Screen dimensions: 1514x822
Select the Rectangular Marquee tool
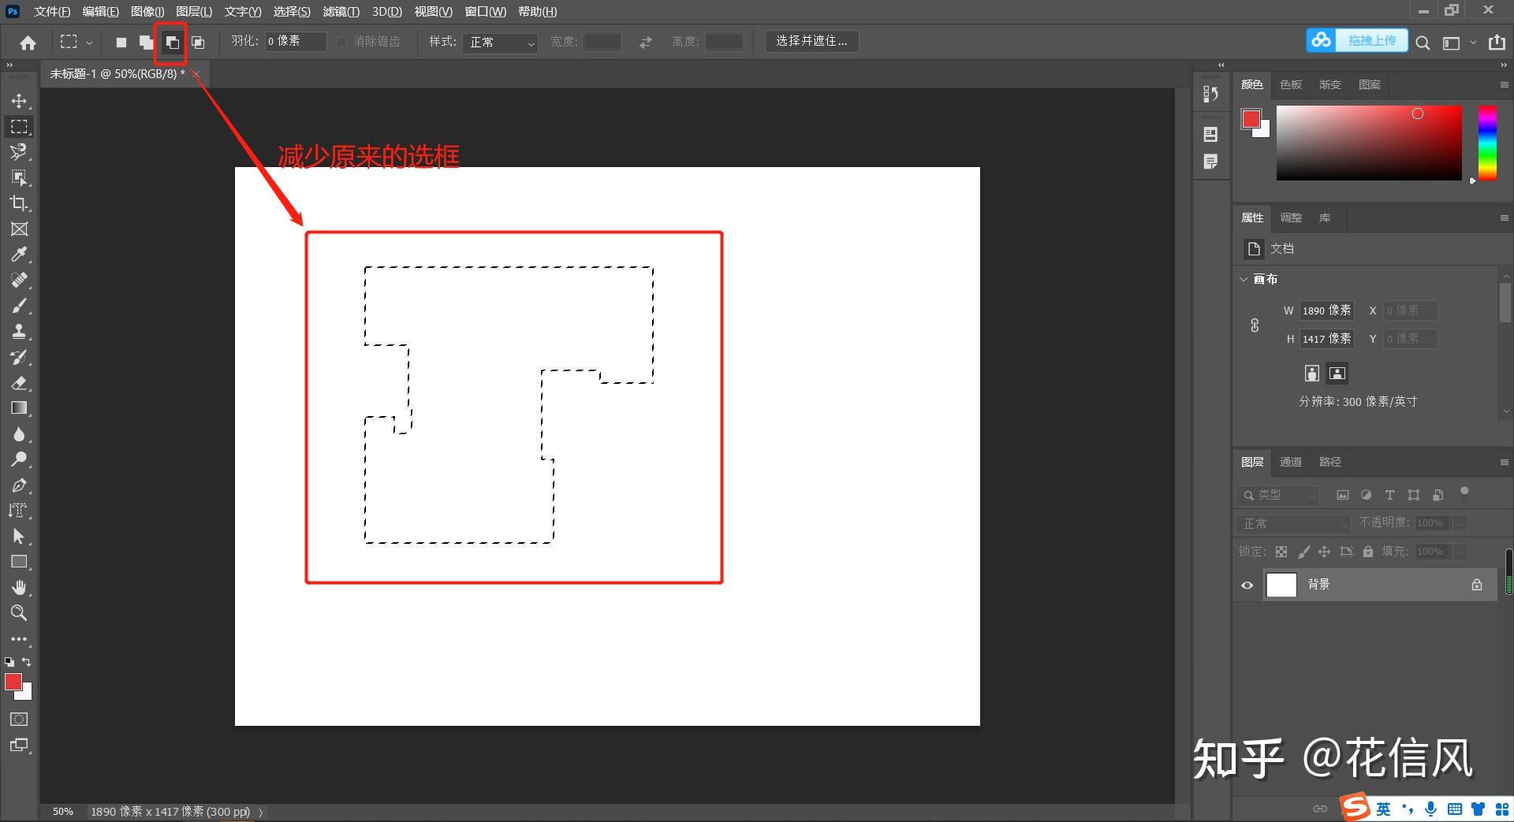19,126
